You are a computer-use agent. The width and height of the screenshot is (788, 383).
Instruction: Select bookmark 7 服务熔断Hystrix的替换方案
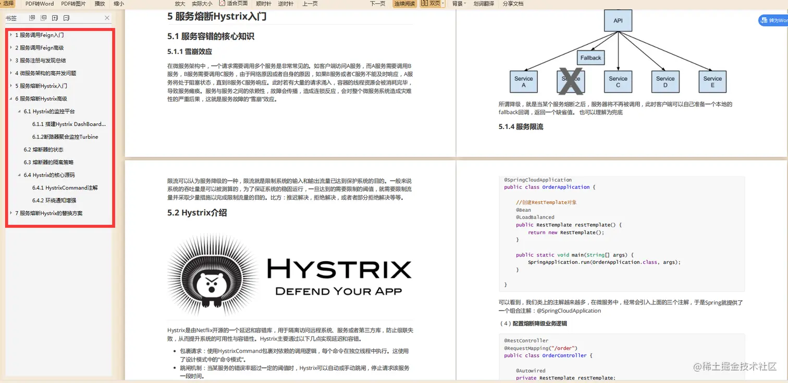coord(48,213)
